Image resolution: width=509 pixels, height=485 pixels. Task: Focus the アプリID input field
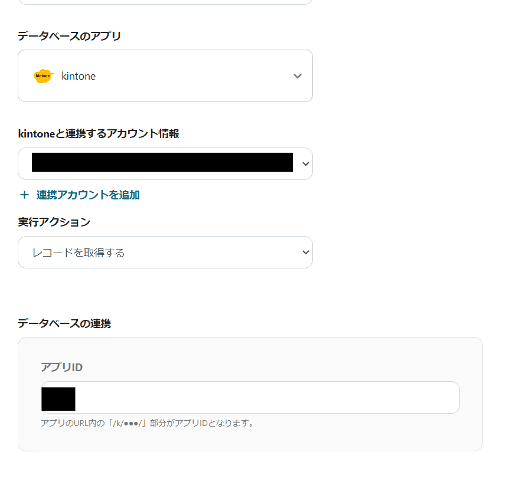coord(266,398)
